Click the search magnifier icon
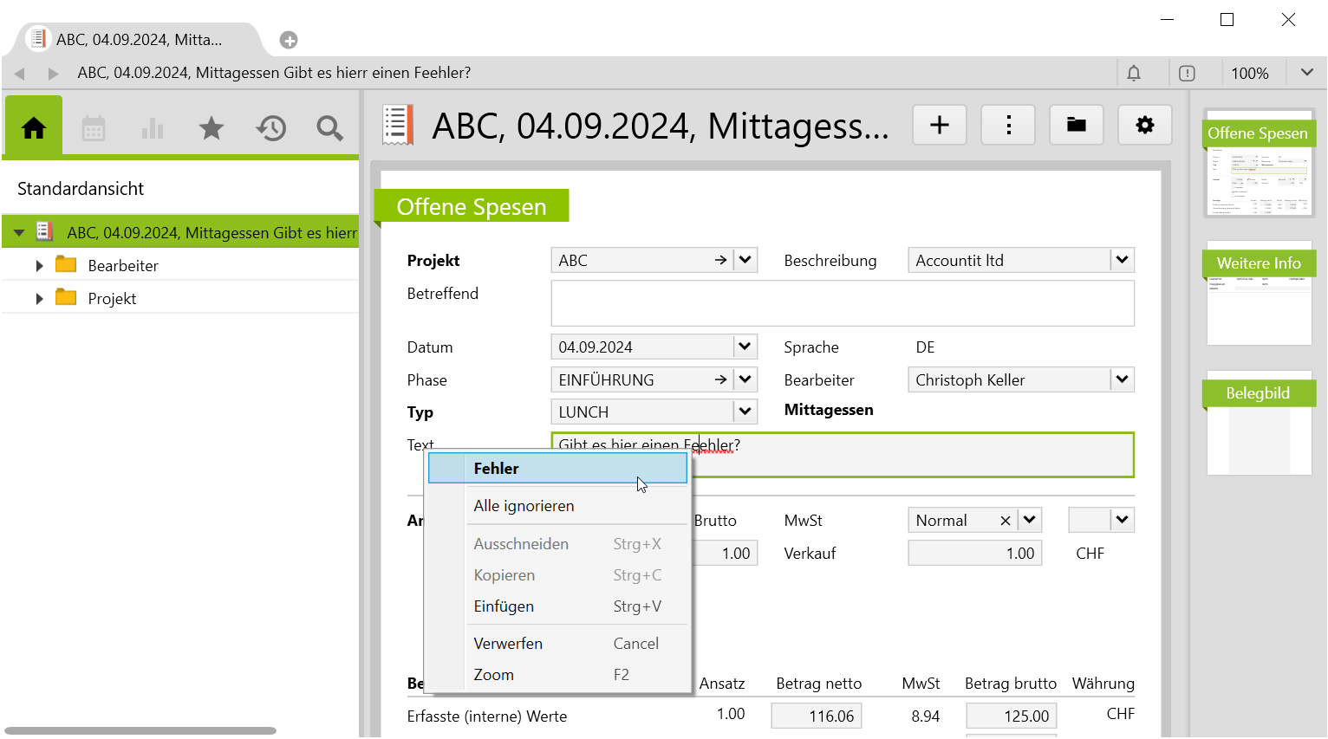The image size is (1328, 739). [x=329, y=129]
